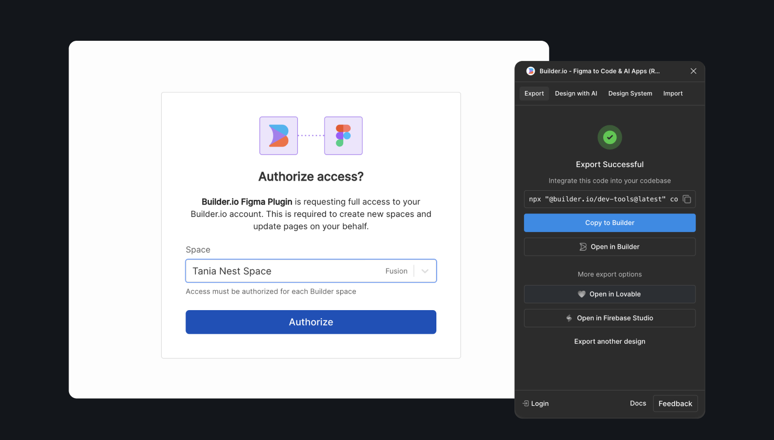Click the Authorize button
Image resolution: width=774 pixels, height=440 pixels.
311,322
